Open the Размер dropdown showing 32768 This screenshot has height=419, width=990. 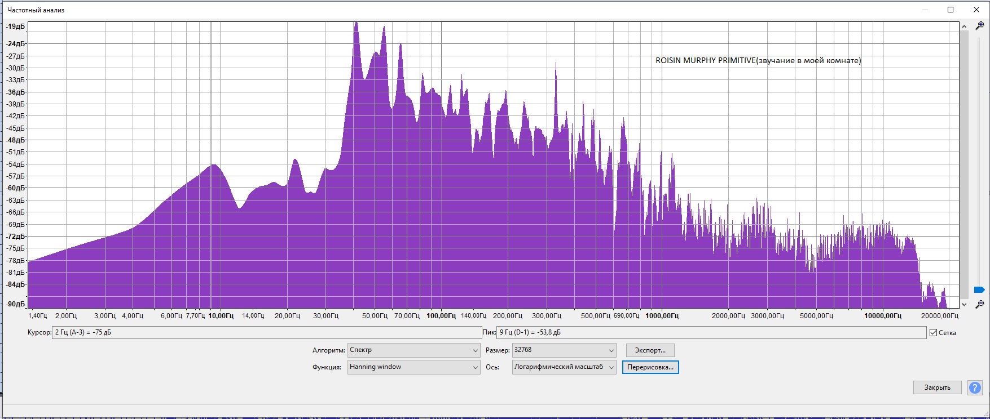coord(564,350)
